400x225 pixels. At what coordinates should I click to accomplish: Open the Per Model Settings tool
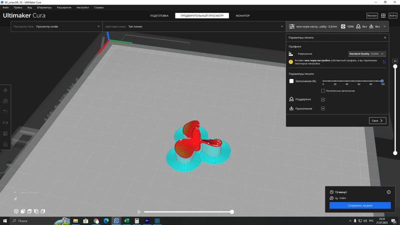(x=5, y=133)
